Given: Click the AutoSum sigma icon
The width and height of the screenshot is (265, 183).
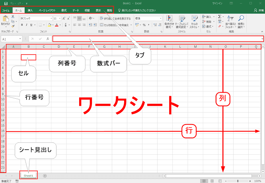Looking at the screenshot, I should [220, 17].
